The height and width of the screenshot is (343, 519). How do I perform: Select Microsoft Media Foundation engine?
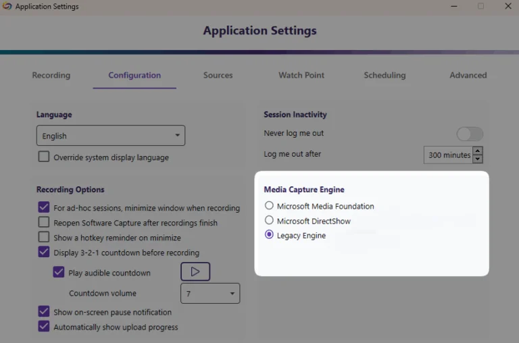click(x=269, y=205)
